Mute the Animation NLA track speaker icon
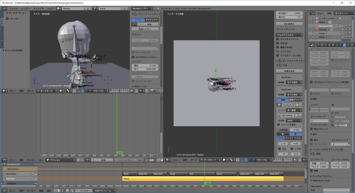Screen dimensions: 355x193 point(32,174)
